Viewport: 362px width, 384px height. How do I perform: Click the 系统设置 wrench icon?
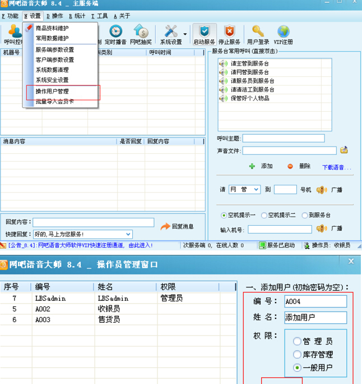pos(171,31)
